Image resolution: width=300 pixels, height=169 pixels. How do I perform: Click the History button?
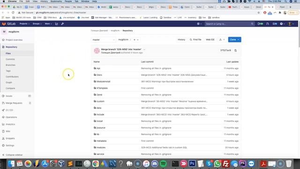181,39
